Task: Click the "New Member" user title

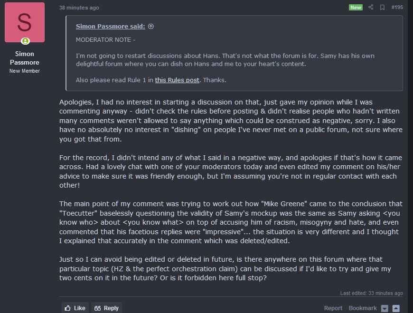Action: pyautogui.click(x=25, y=71)
